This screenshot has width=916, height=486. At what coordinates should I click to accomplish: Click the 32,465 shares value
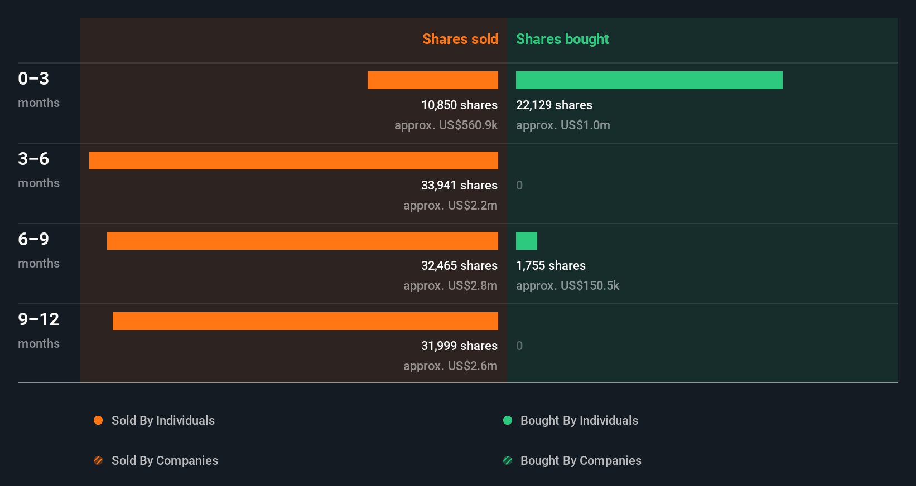click(x=459, y=266)
